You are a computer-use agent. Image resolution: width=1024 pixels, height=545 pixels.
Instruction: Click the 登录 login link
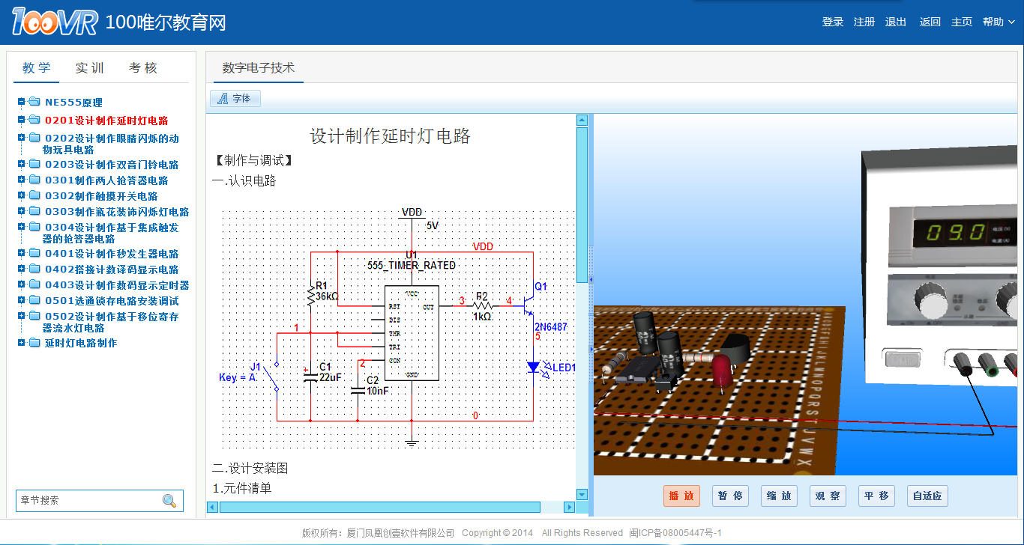[x=833, y=22]
